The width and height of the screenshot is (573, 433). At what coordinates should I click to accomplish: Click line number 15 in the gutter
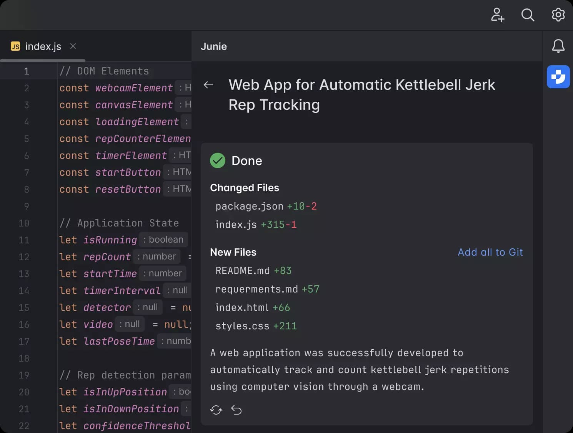(24, 307)
